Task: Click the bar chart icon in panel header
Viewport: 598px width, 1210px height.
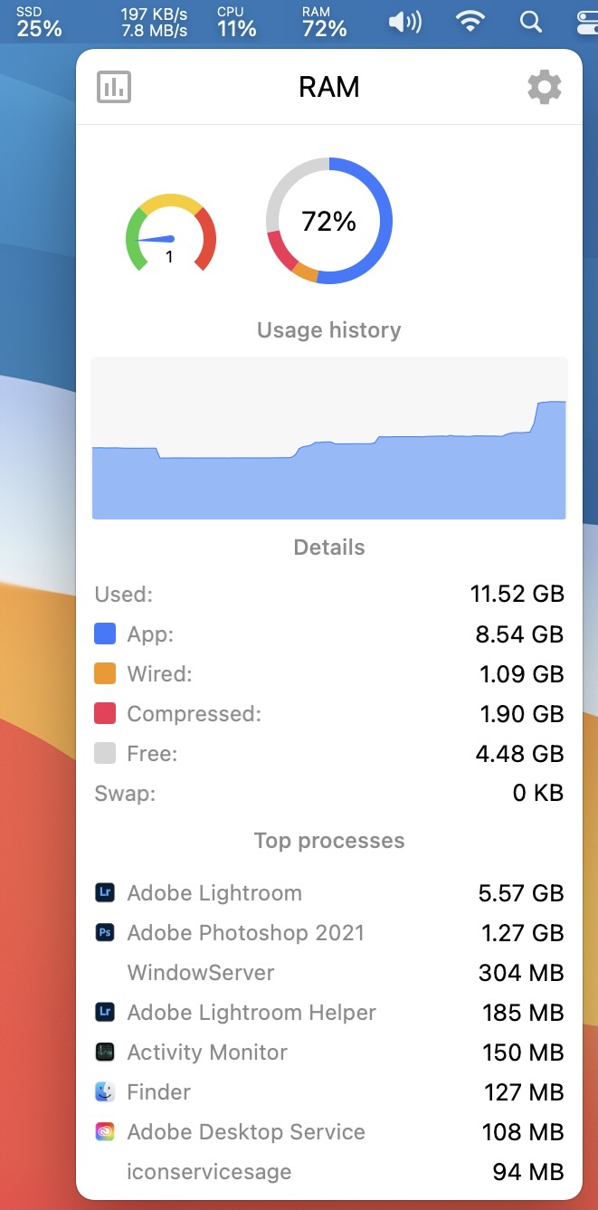Action: point(114,87)
